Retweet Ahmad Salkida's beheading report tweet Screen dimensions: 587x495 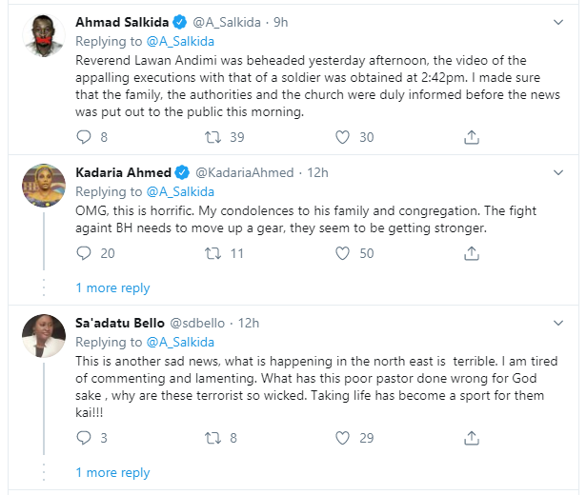coord(214,137)
